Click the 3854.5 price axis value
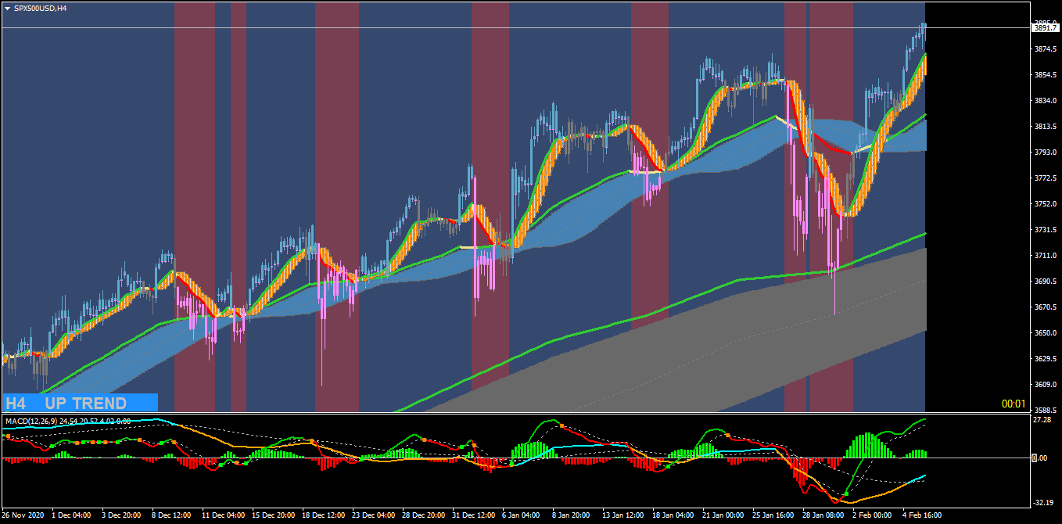 coord(1046,75)
